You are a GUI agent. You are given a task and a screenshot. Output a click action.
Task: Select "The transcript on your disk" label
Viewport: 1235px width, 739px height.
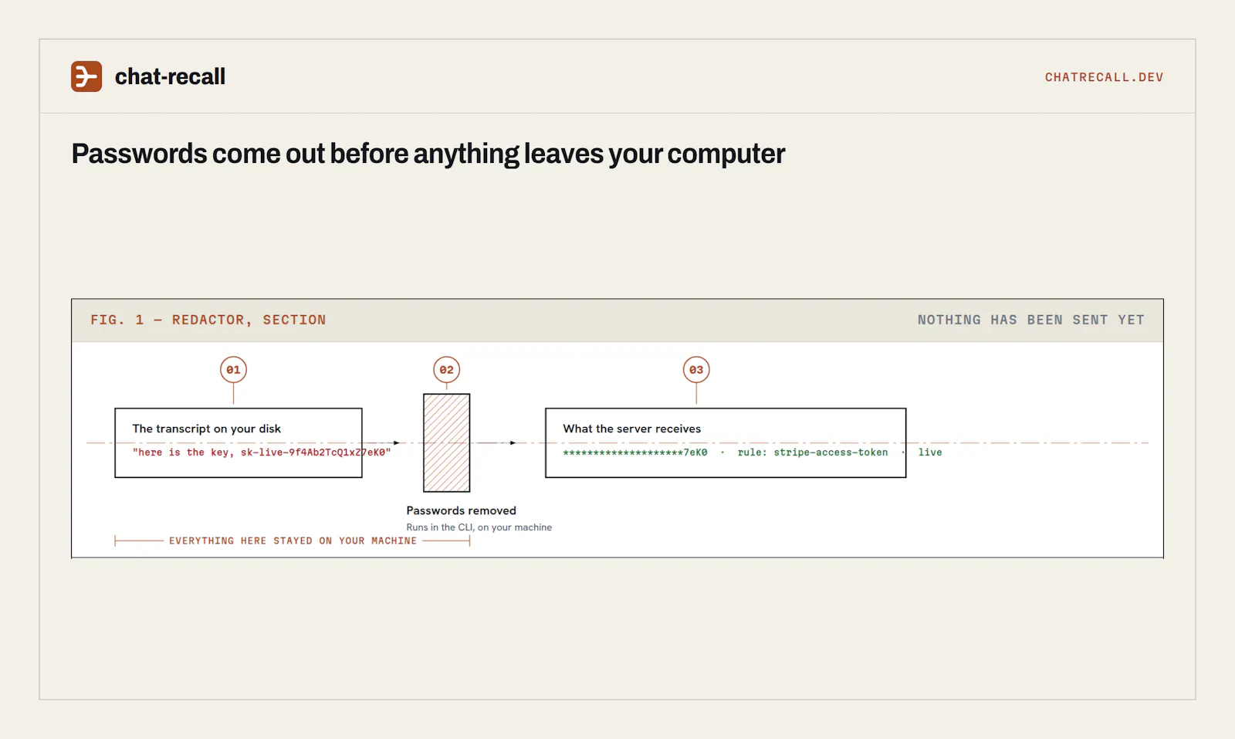[x=207, y=429]
